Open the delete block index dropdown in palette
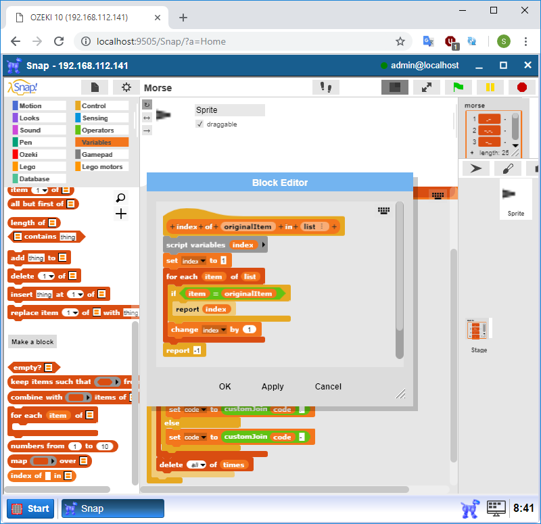The image size is (541, 524). [x=51, y=277]
